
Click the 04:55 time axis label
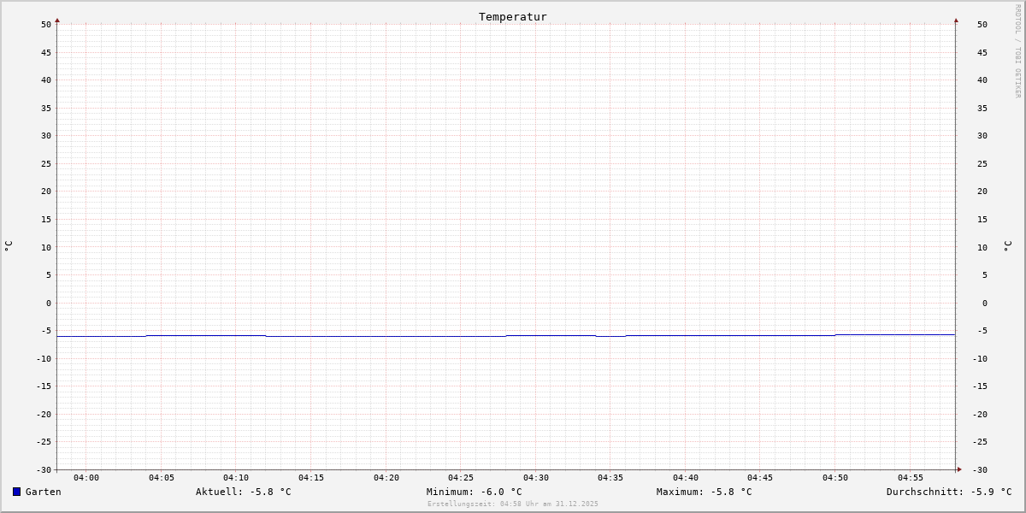coord(911,478)
